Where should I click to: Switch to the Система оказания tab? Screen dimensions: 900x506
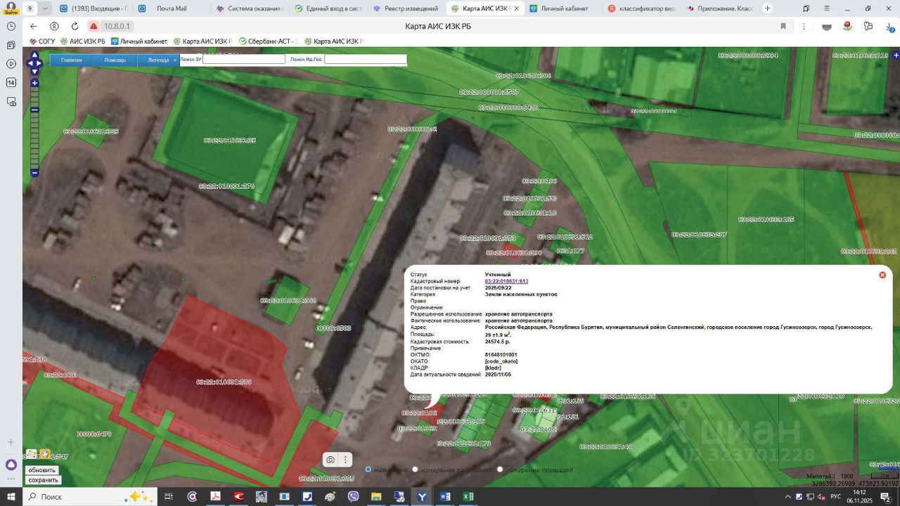pos(250,8)
